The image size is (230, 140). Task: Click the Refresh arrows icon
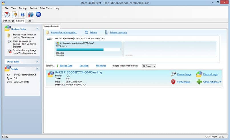pos(86,32)
